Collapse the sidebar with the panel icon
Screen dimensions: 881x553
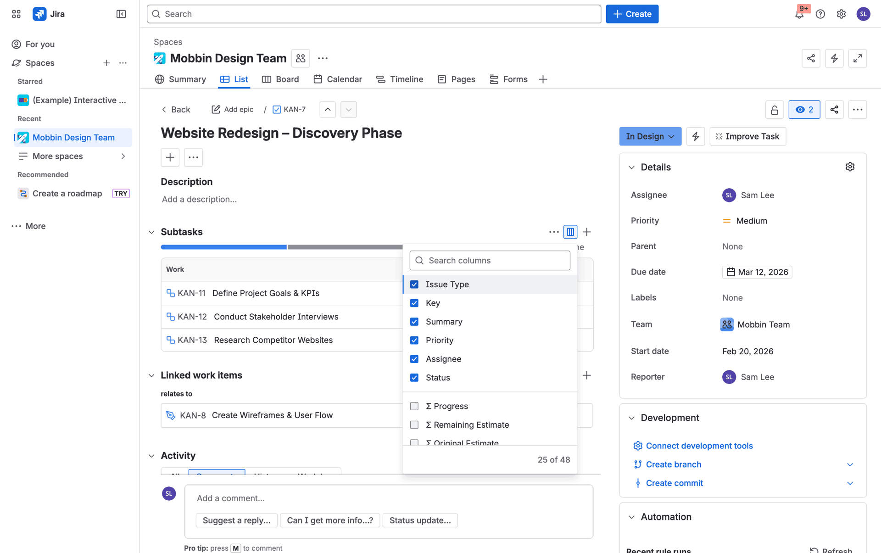coord(121,14)
